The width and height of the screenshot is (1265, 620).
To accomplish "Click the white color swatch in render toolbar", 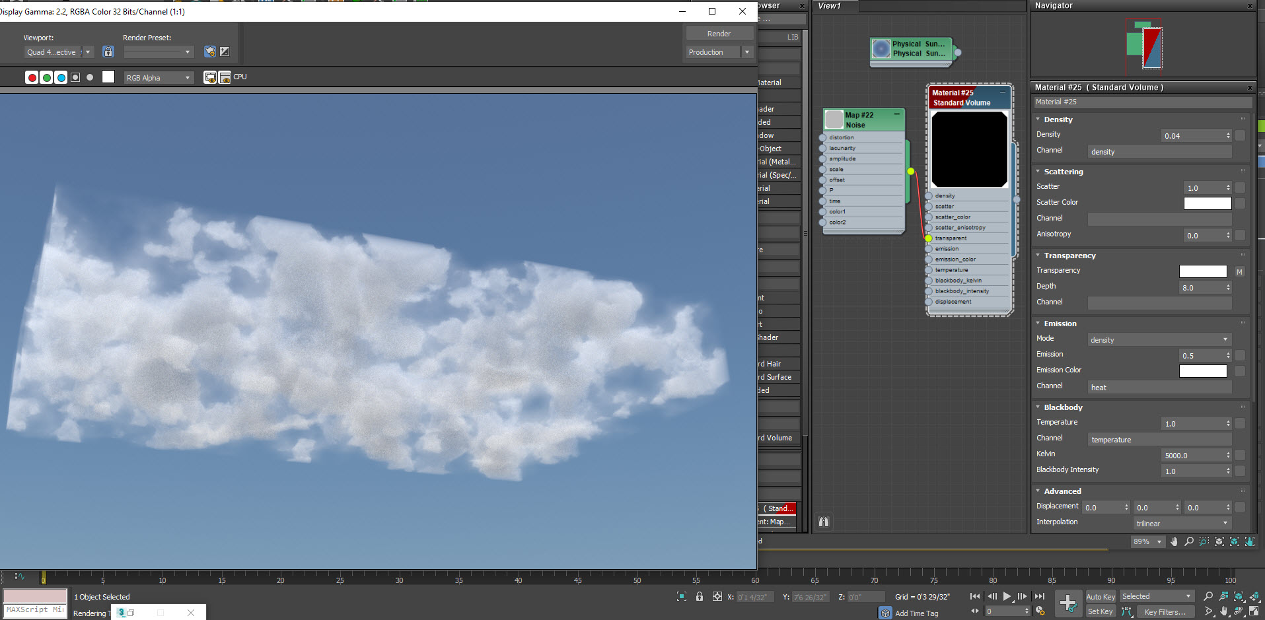I will 108,77.
